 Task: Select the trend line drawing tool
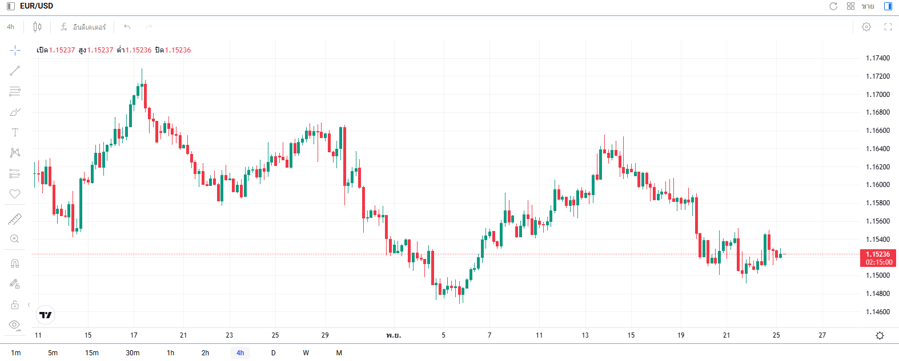[15, 71]
